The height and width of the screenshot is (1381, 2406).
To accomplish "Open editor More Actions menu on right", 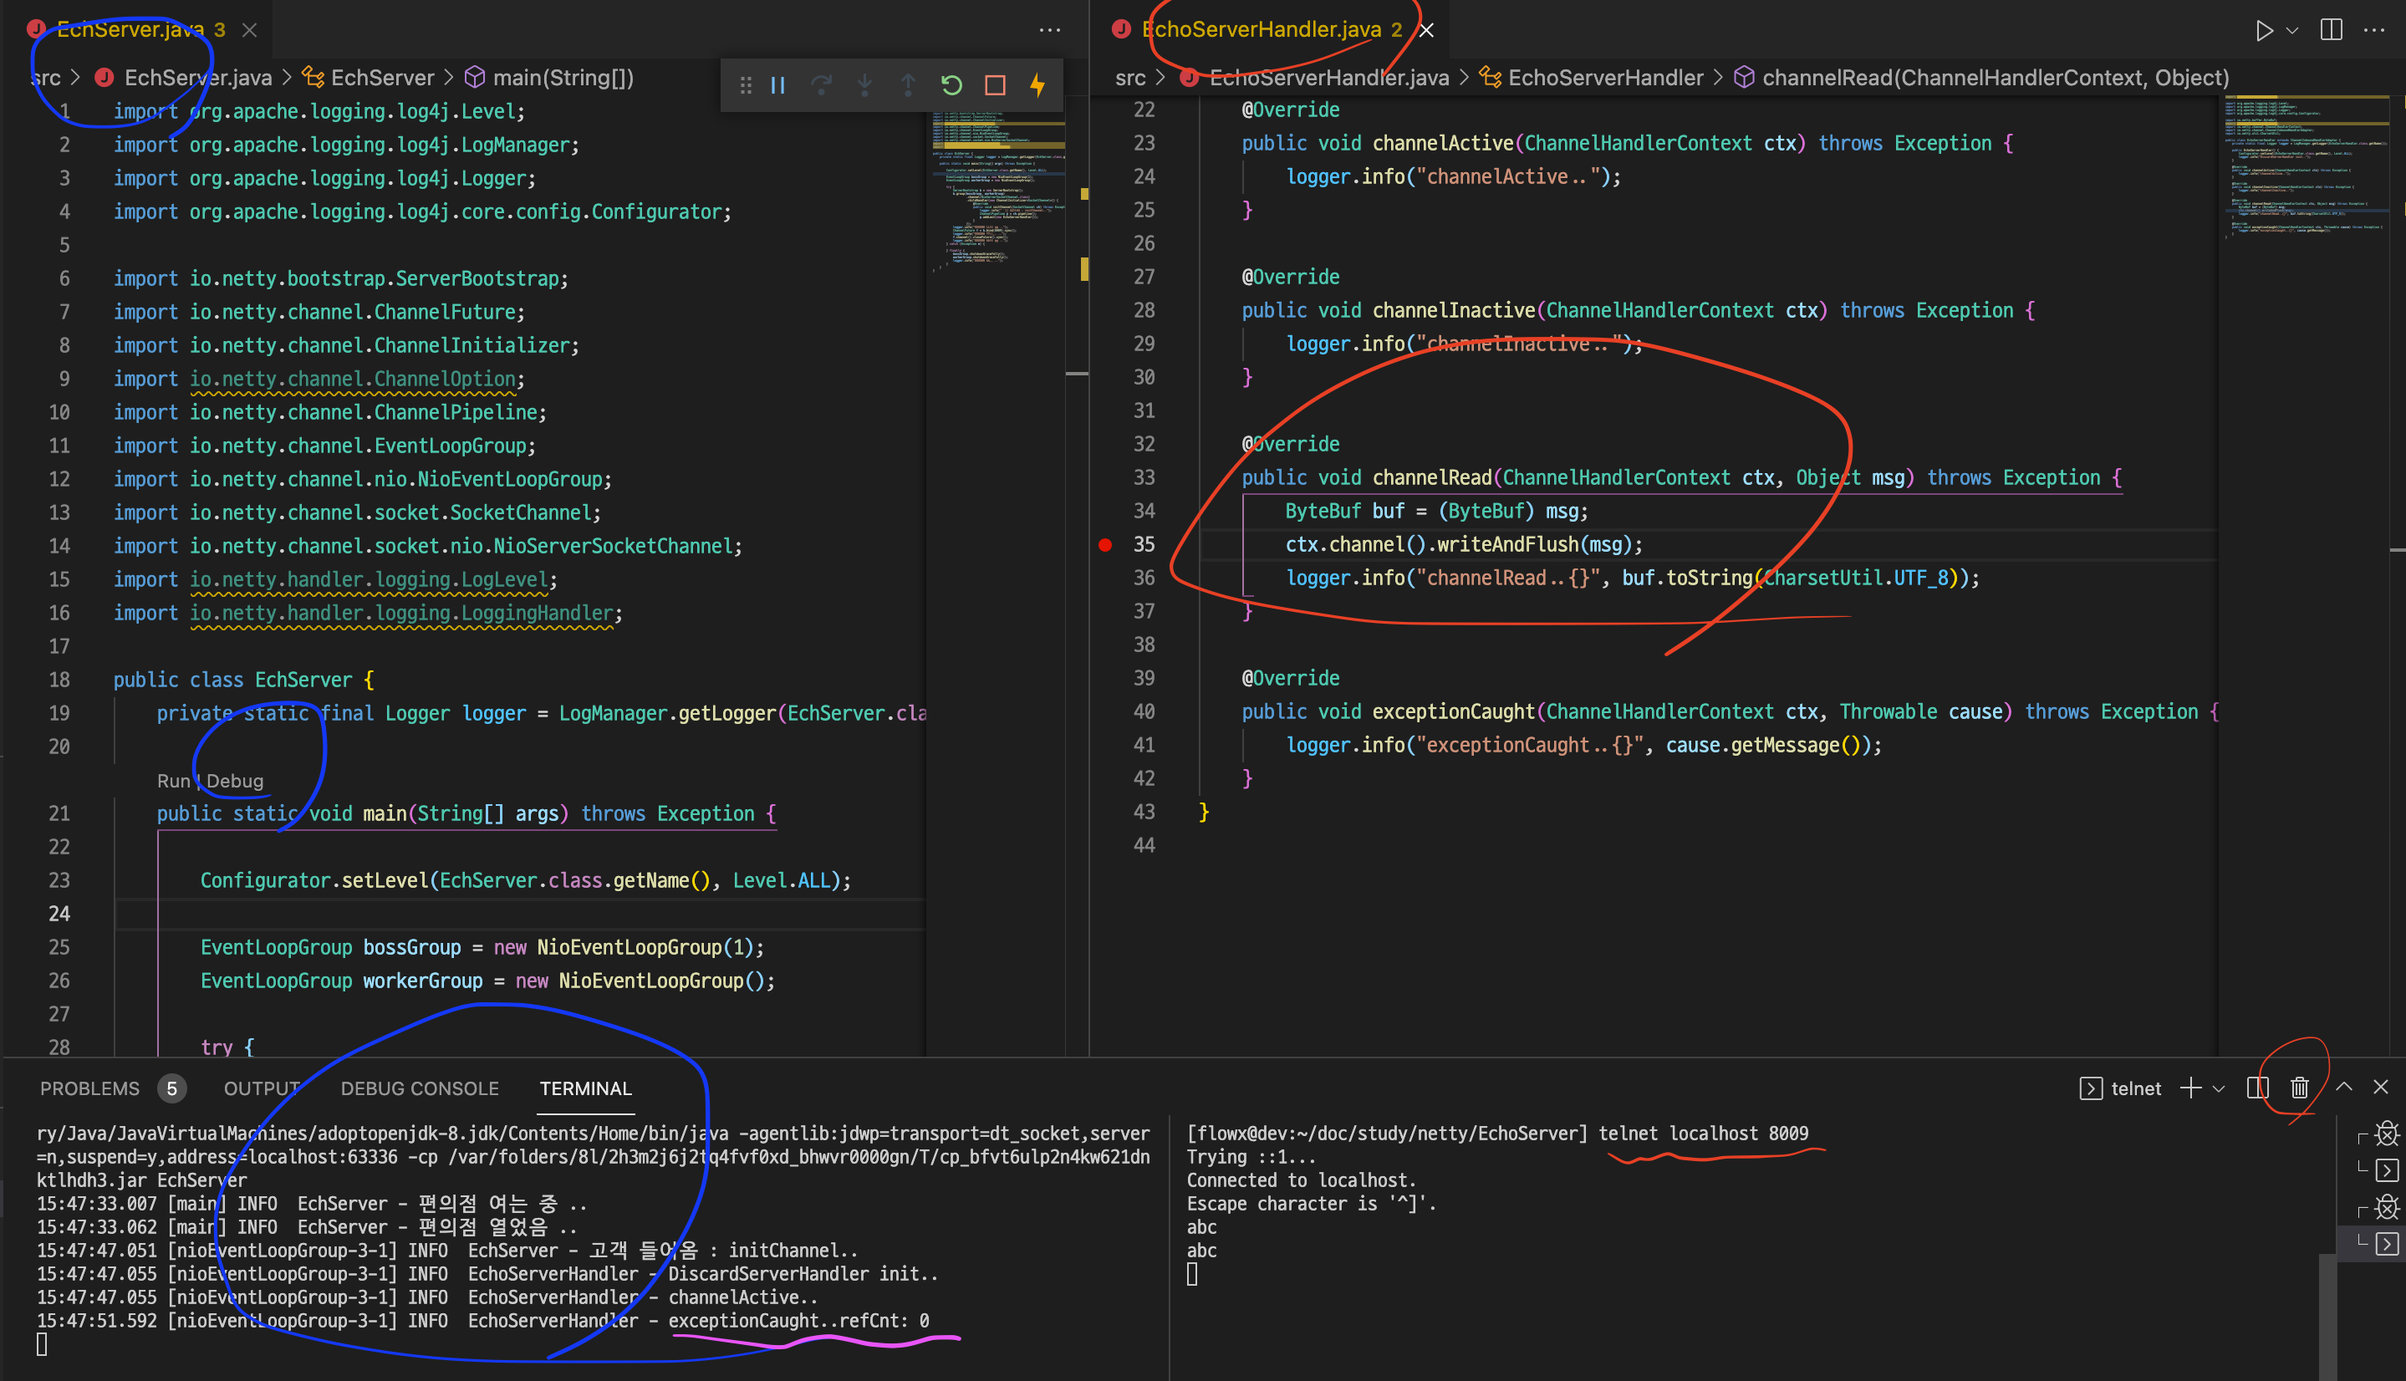I will 2373,30.
